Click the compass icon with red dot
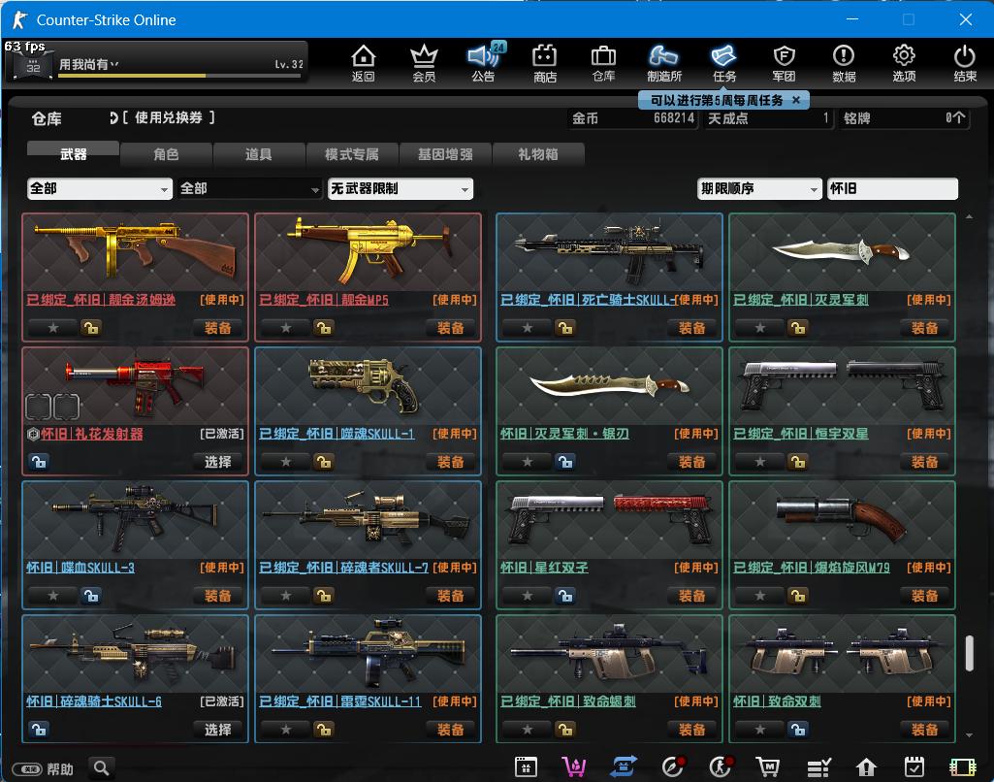This screenshot has height=782, width=994. [673, 766]
